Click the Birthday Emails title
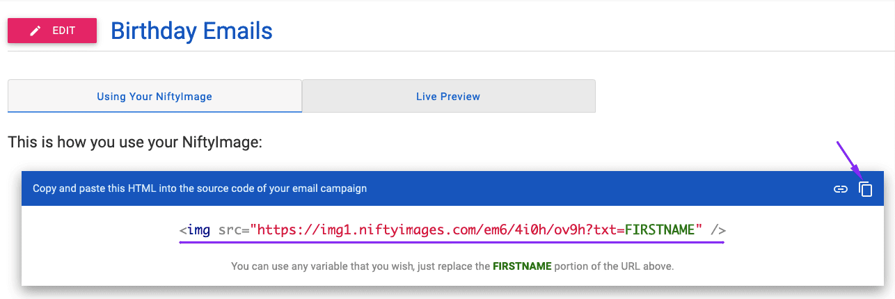 point(191,31)
